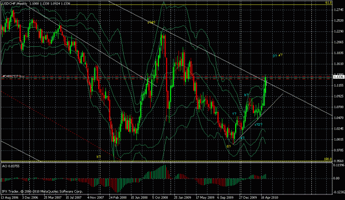Click the 3 Dec 2006 date label

[x=30, y=197]
